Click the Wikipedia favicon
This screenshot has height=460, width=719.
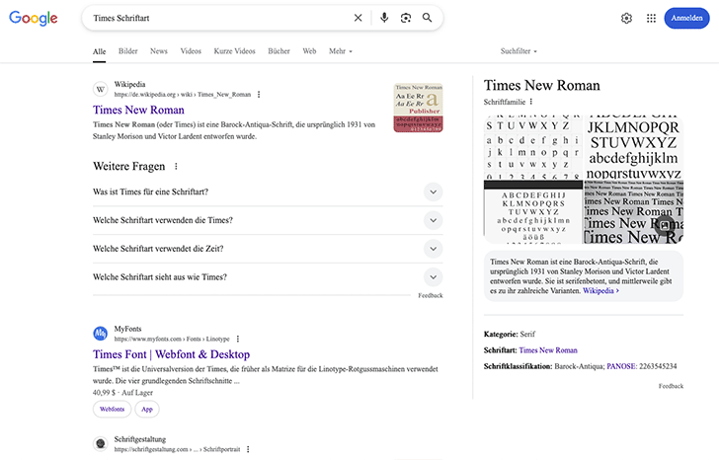pyautogui.click(x=101, y=89)
